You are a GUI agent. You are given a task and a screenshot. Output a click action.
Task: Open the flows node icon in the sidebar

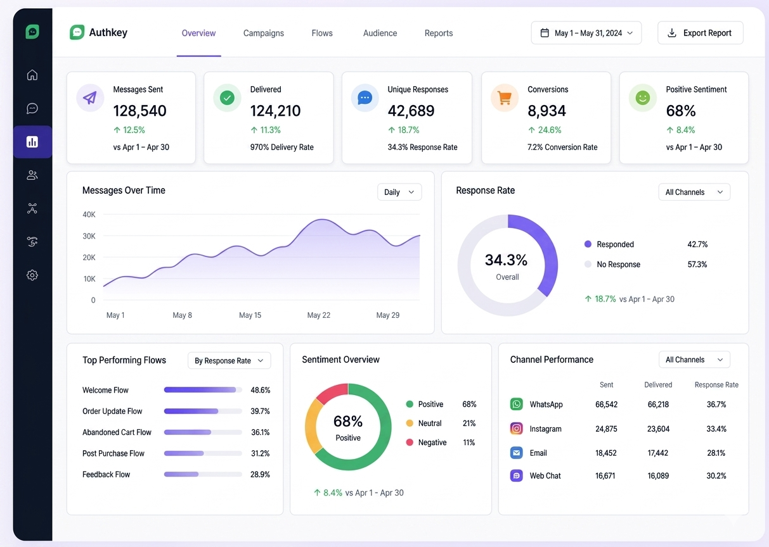tap(32, 208)
